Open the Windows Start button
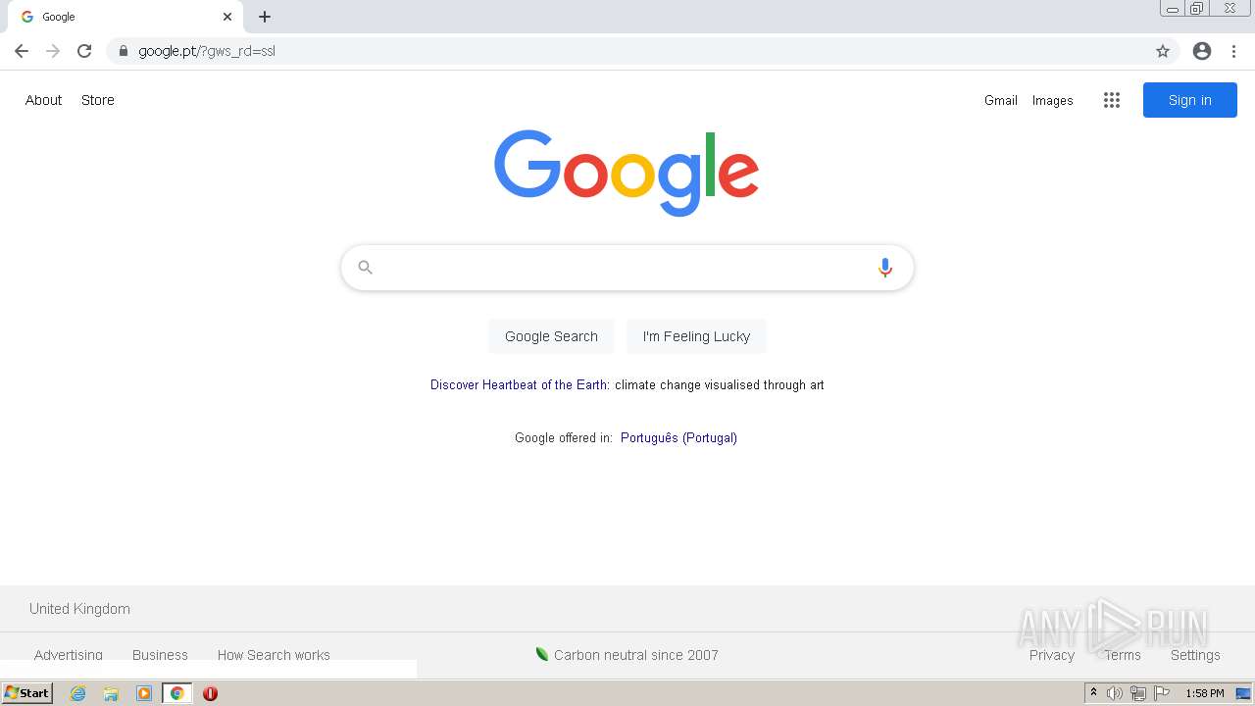 coord(27,693)
